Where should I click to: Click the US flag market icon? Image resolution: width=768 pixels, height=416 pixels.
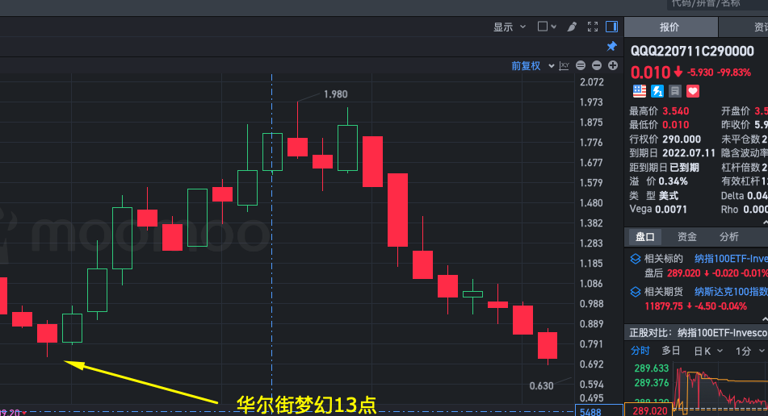[639, 91]
